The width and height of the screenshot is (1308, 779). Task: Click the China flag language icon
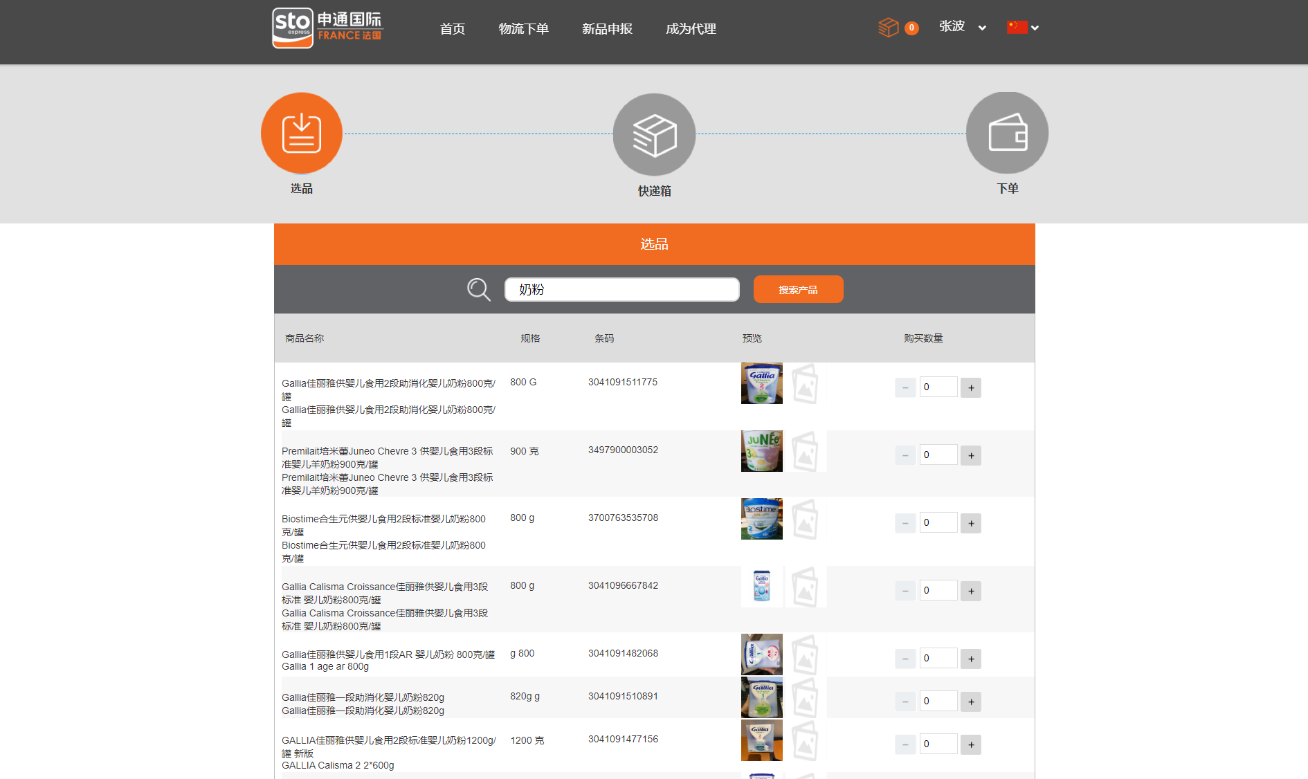[1017, 27]
